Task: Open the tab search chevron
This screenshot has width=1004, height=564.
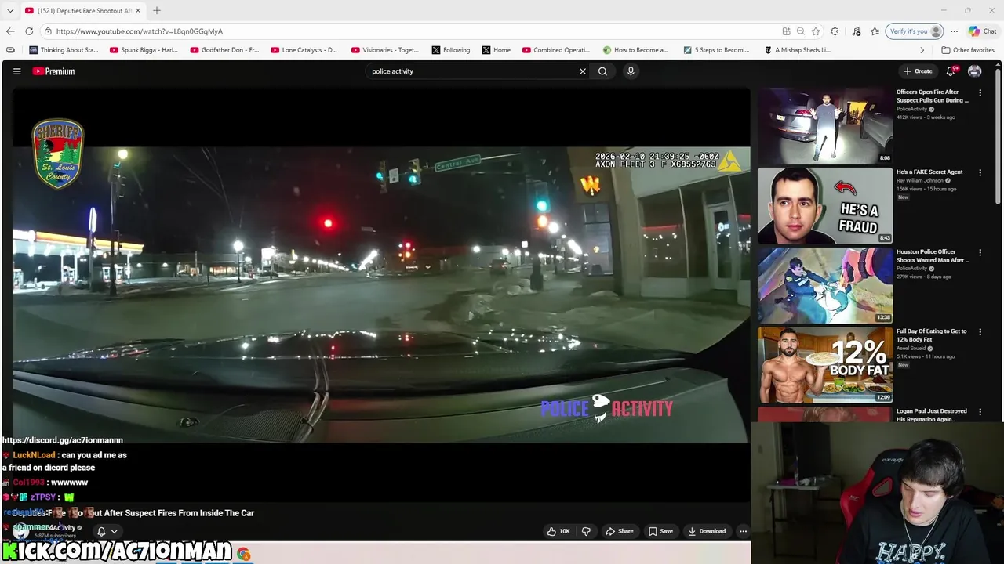Action: (9, 10)
